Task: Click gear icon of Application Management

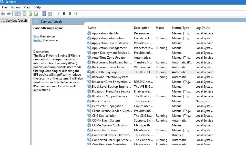Action: 89,48
